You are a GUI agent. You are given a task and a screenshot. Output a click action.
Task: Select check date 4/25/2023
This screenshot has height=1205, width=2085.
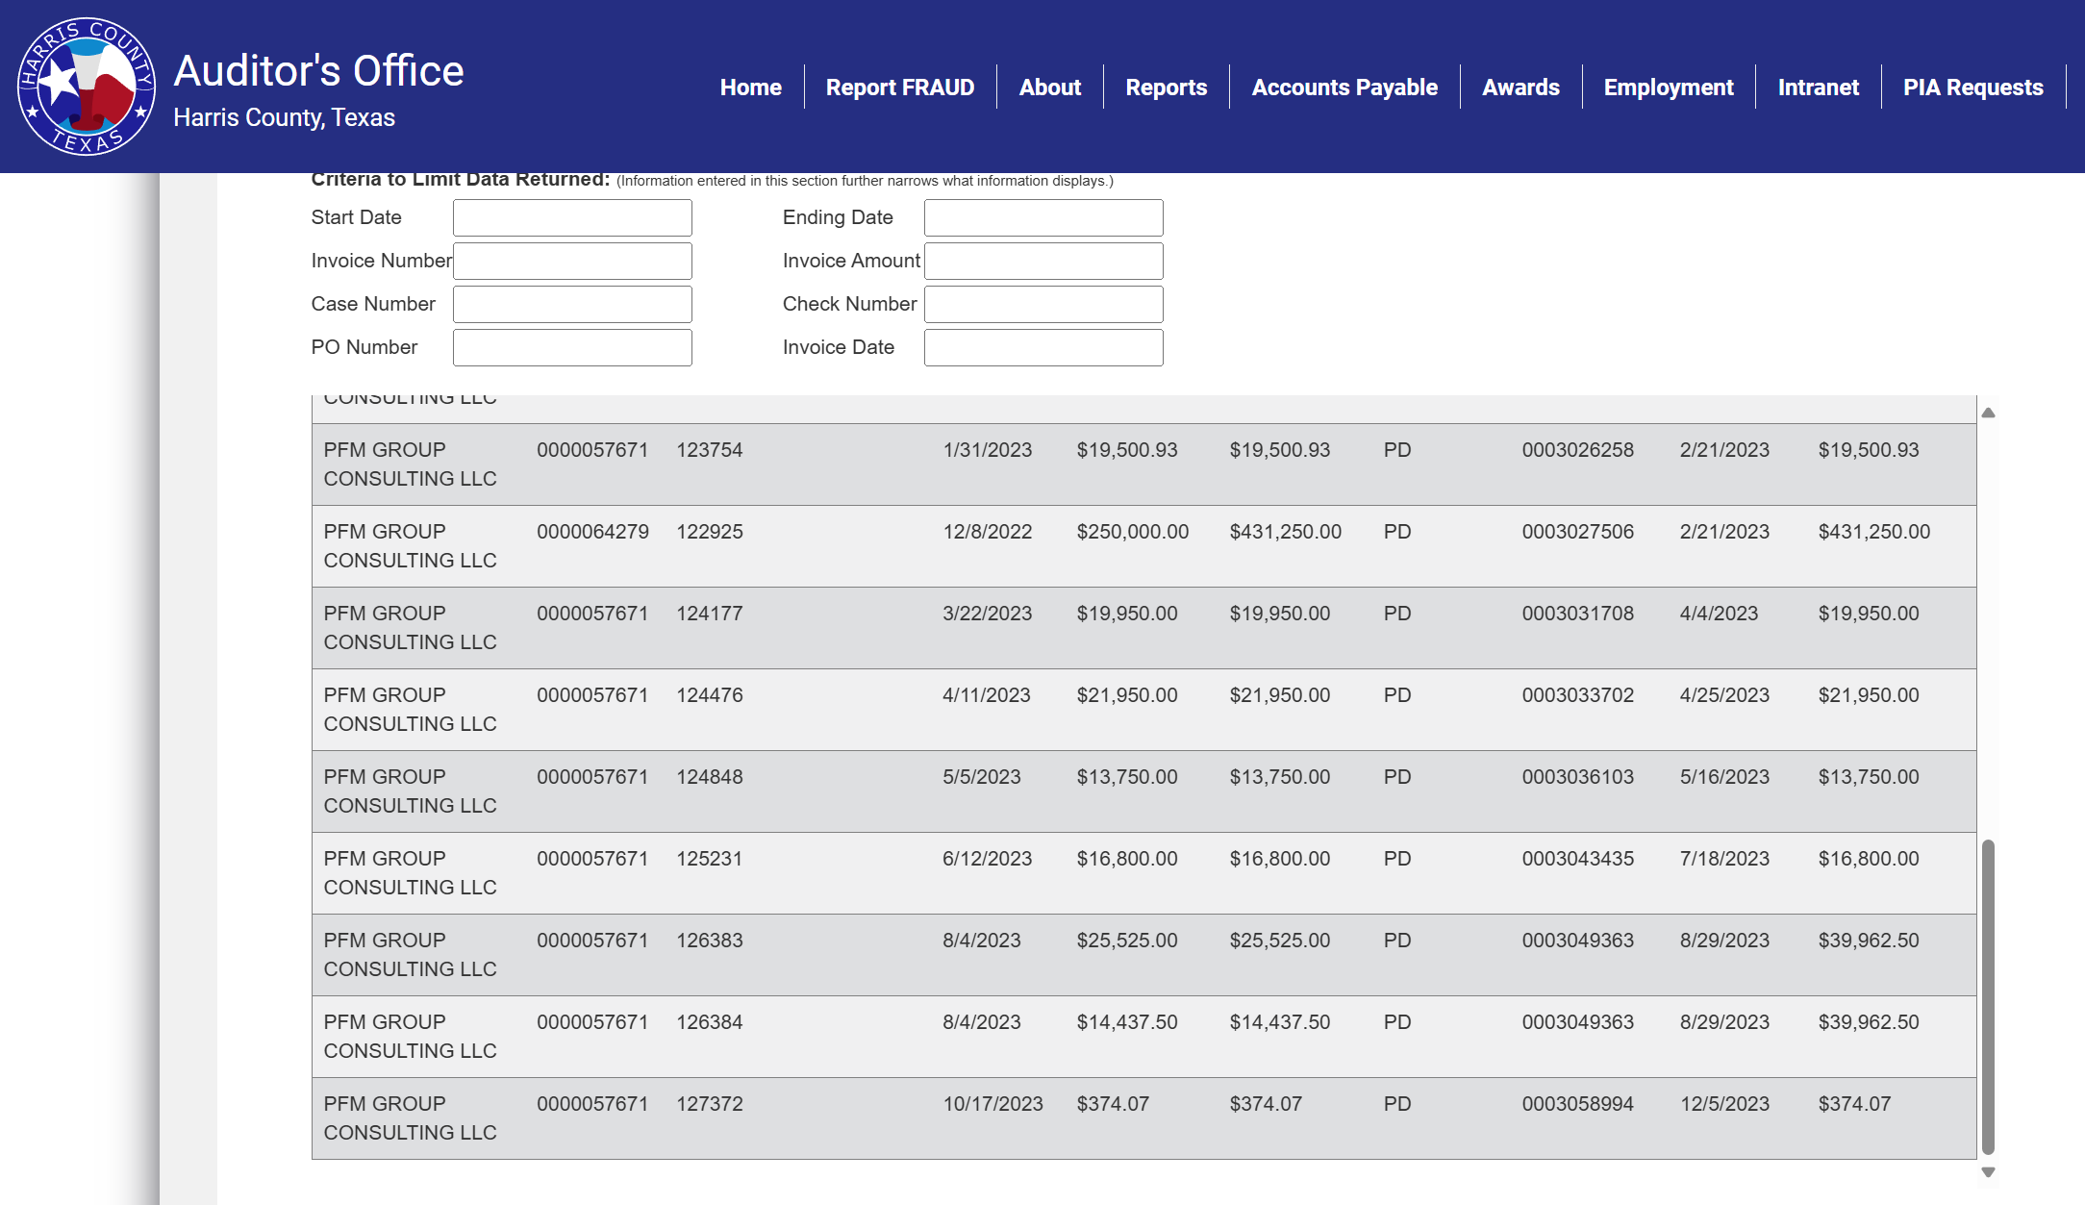click(1724, 695)
